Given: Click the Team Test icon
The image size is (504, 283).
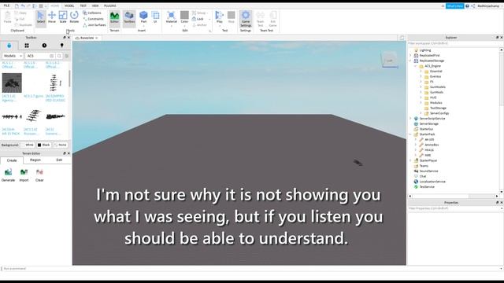Looking at the screenshot, I should 261,19.
